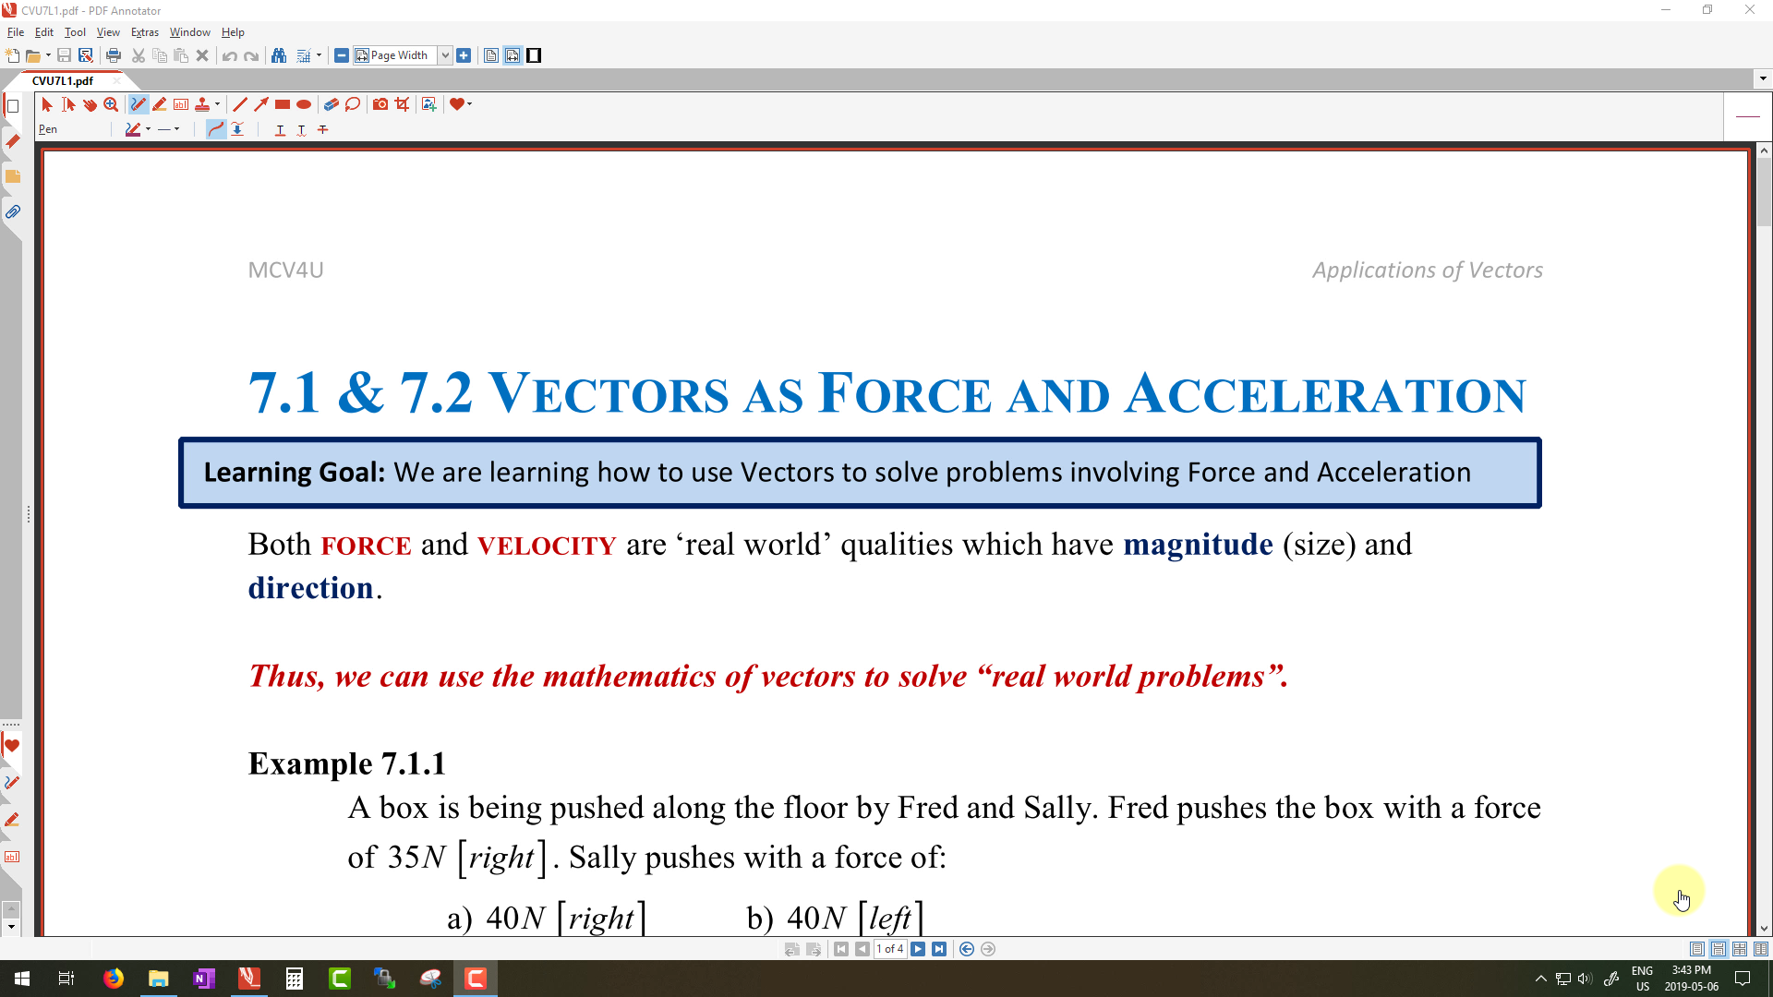Open the Extras menu
Viewport: 1773px width, 997px height.
click(144, 32)
